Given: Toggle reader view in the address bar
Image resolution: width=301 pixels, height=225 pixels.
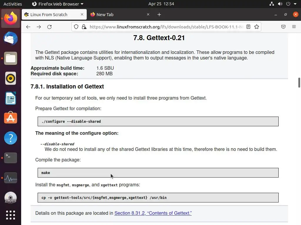Looking at the screenshot, I should point(248,27).
